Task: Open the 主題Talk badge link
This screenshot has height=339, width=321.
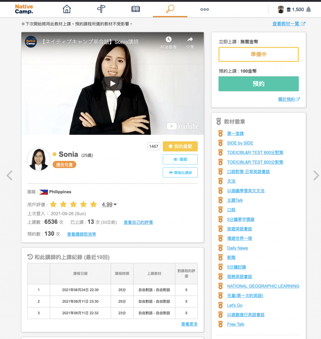Action: [x=235, y=200]
